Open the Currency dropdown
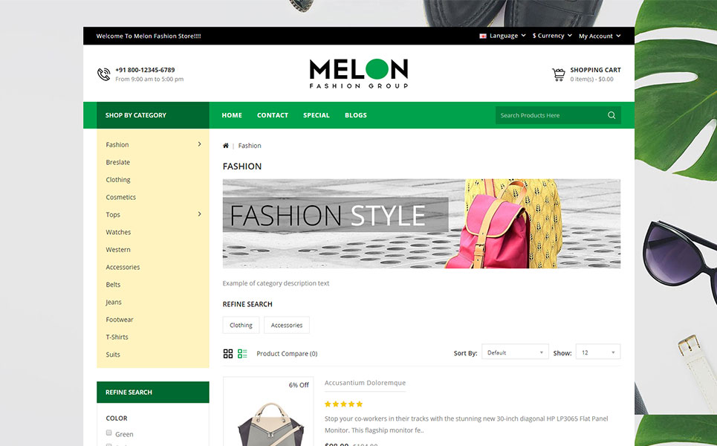Screen dimensions: 717x446 point(552,36)
